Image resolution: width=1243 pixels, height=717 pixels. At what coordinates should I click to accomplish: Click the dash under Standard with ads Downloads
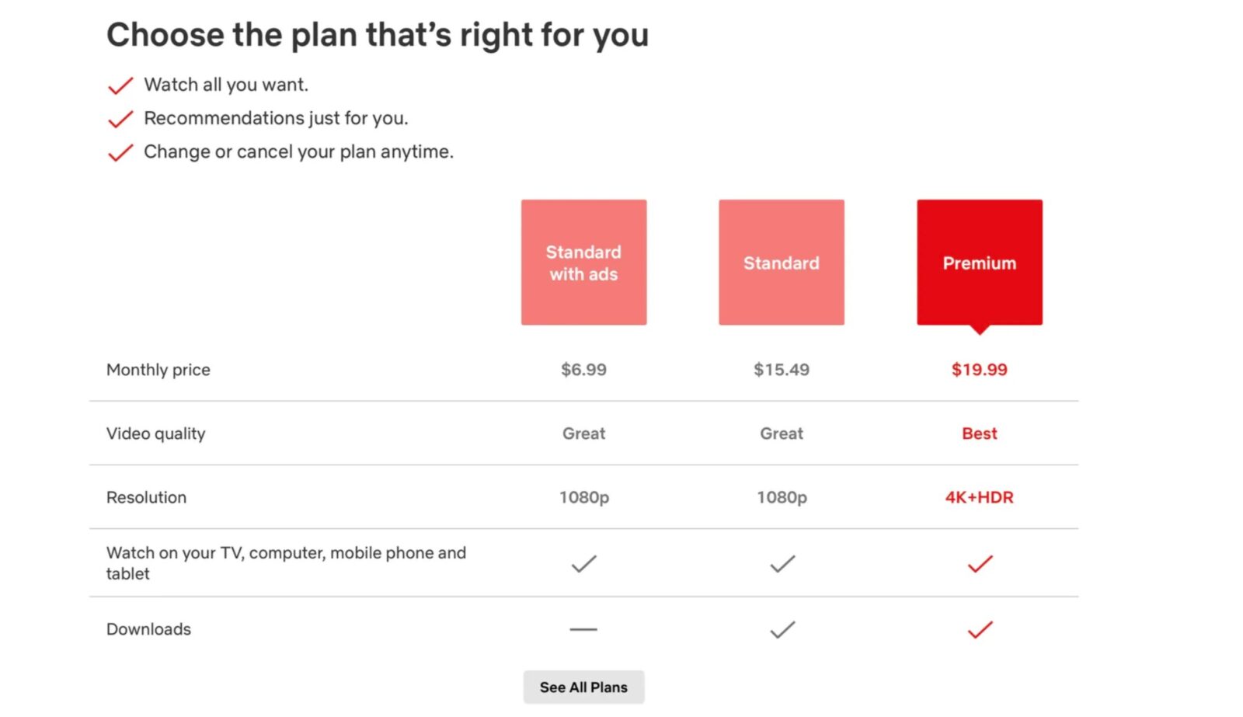[x=583, y=629]
